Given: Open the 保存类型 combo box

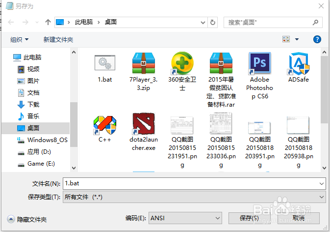Looking at the screenshot, I should tap(194, 197).
